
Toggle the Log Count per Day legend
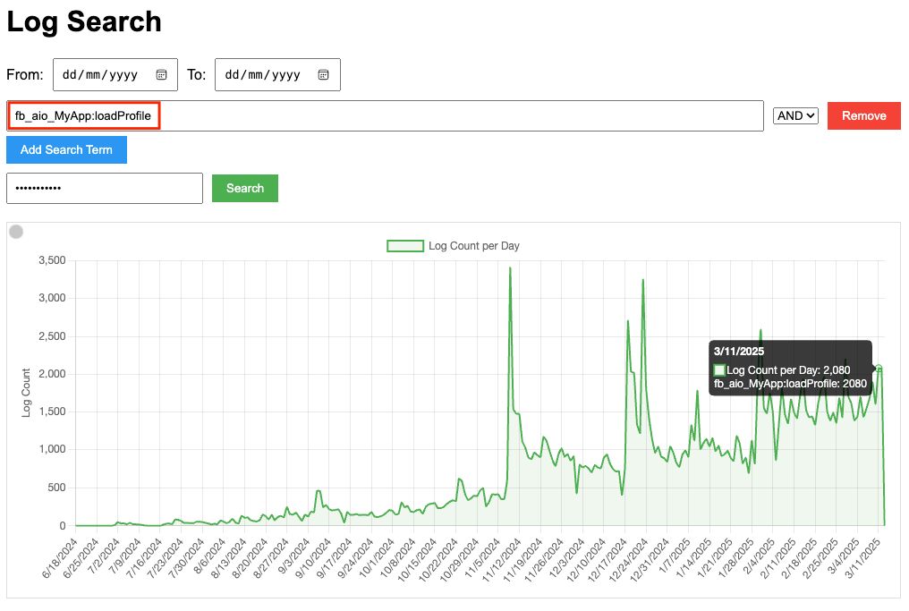(x=454, y=246)
